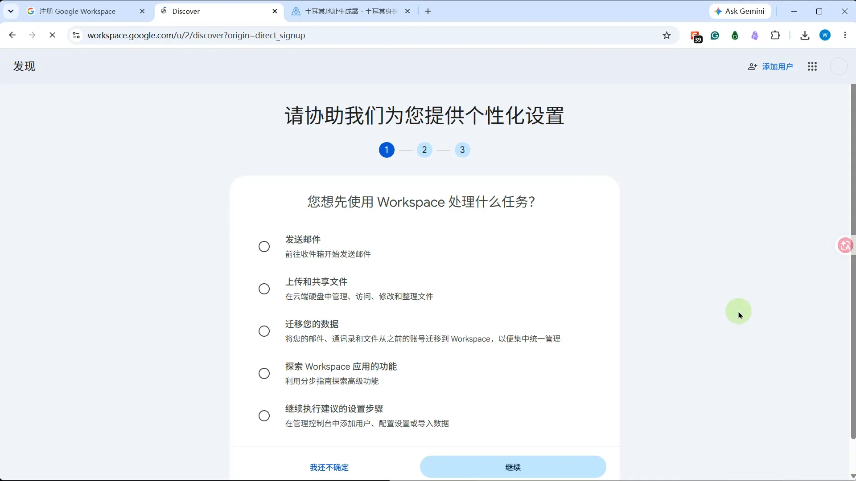This screenshot has width=856, height=481.
Task: Select the 上传和共享文件 radio option
Action: 264,289
